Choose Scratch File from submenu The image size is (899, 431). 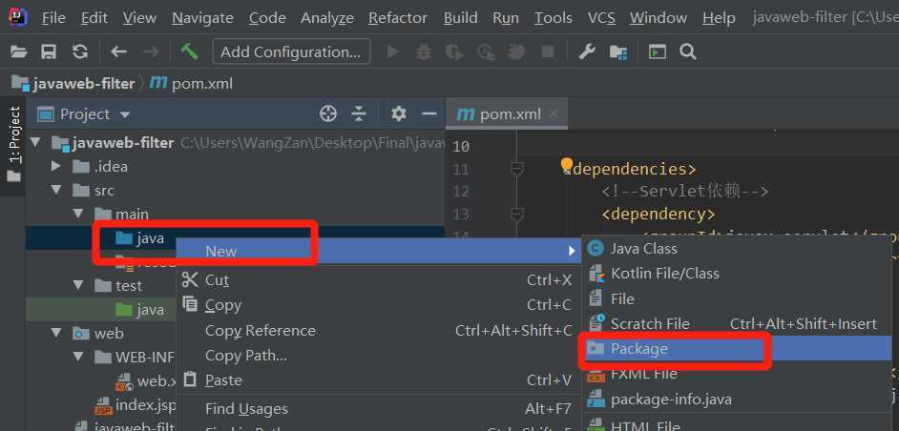(737, 324)
